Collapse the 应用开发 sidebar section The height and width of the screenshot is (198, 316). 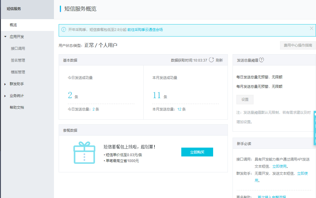[x=5, y=37]
